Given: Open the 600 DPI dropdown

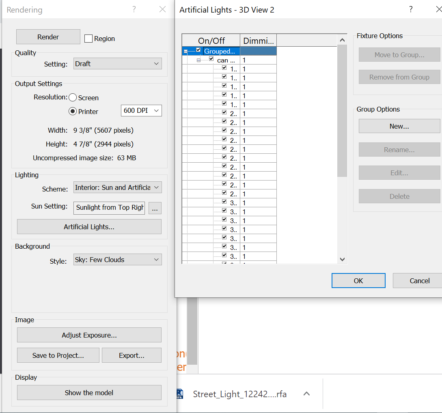Looking at the screenshot, I should click(141, 110).
